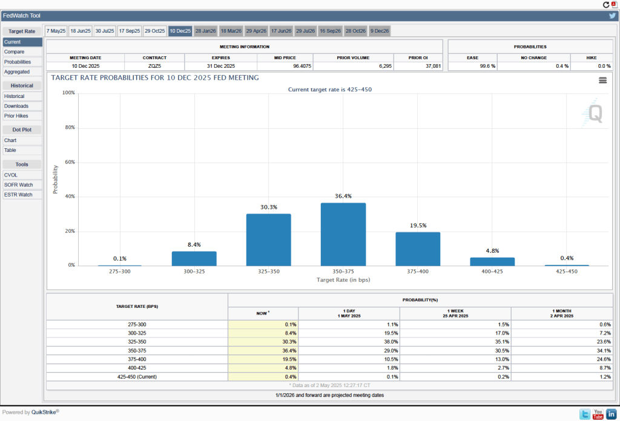620x421 pixels.
Task: Open the LinkedIn icon in the footer
Action: tap(610, 414)
